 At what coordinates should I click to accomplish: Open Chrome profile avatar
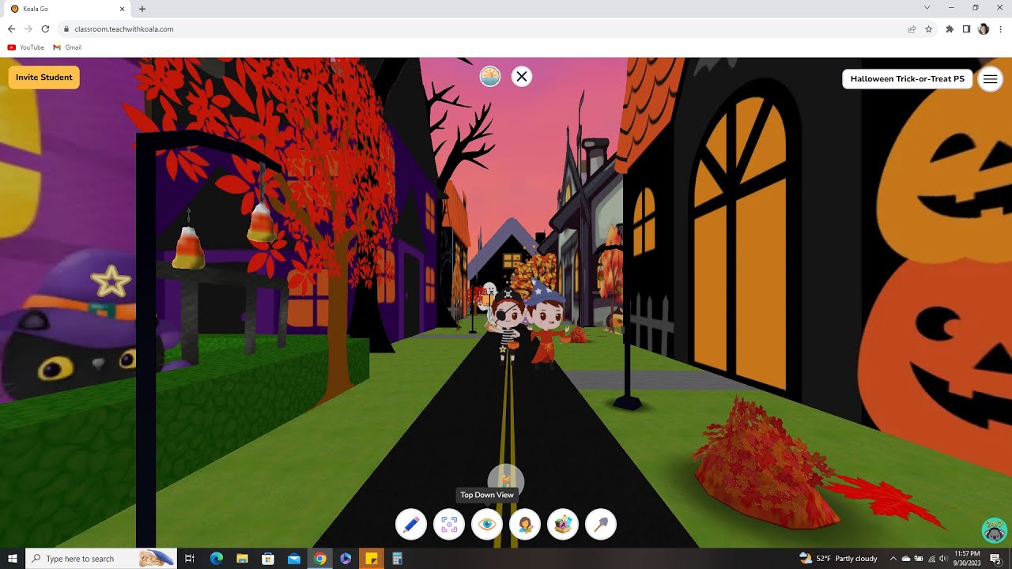click(984, 29)
